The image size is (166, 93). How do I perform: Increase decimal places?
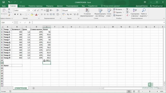[75, 14]
